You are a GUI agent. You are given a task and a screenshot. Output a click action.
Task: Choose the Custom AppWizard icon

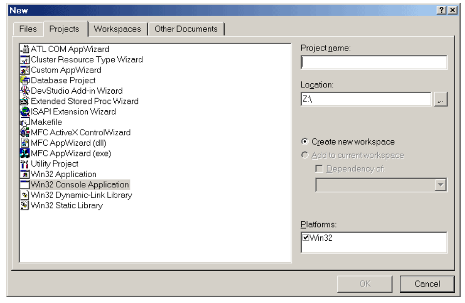tap(25, 70)
